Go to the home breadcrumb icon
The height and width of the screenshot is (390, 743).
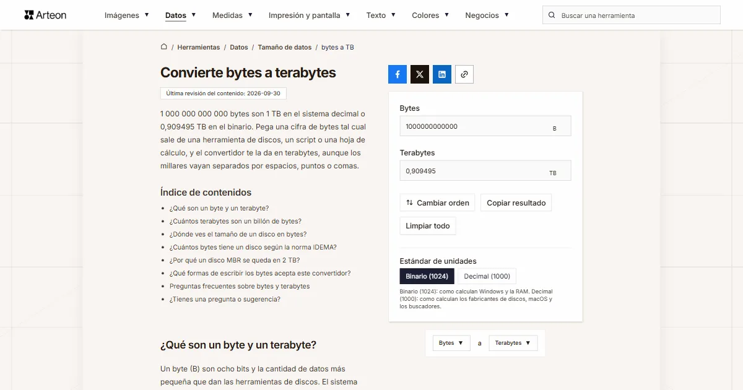164,47
